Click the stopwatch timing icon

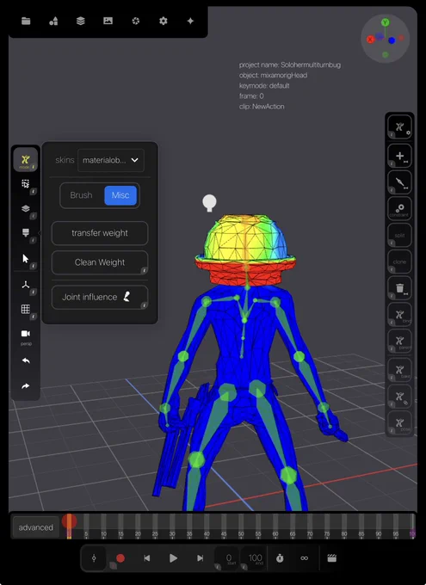280,558
